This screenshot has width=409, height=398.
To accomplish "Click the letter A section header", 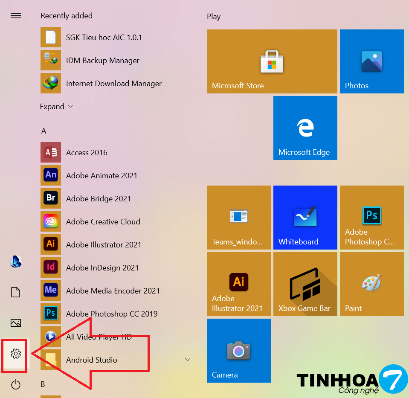I will (x=44, y=131).
